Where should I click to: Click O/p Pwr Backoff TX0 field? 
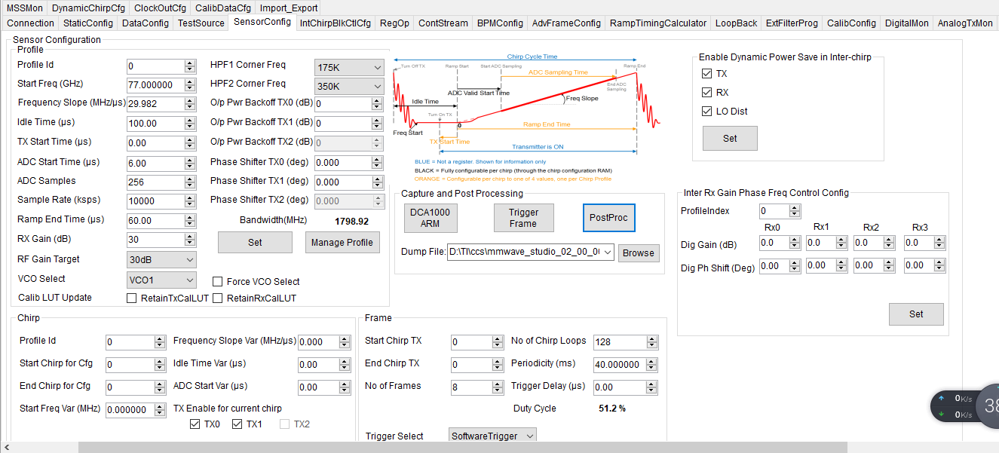(x=344, y=104)
